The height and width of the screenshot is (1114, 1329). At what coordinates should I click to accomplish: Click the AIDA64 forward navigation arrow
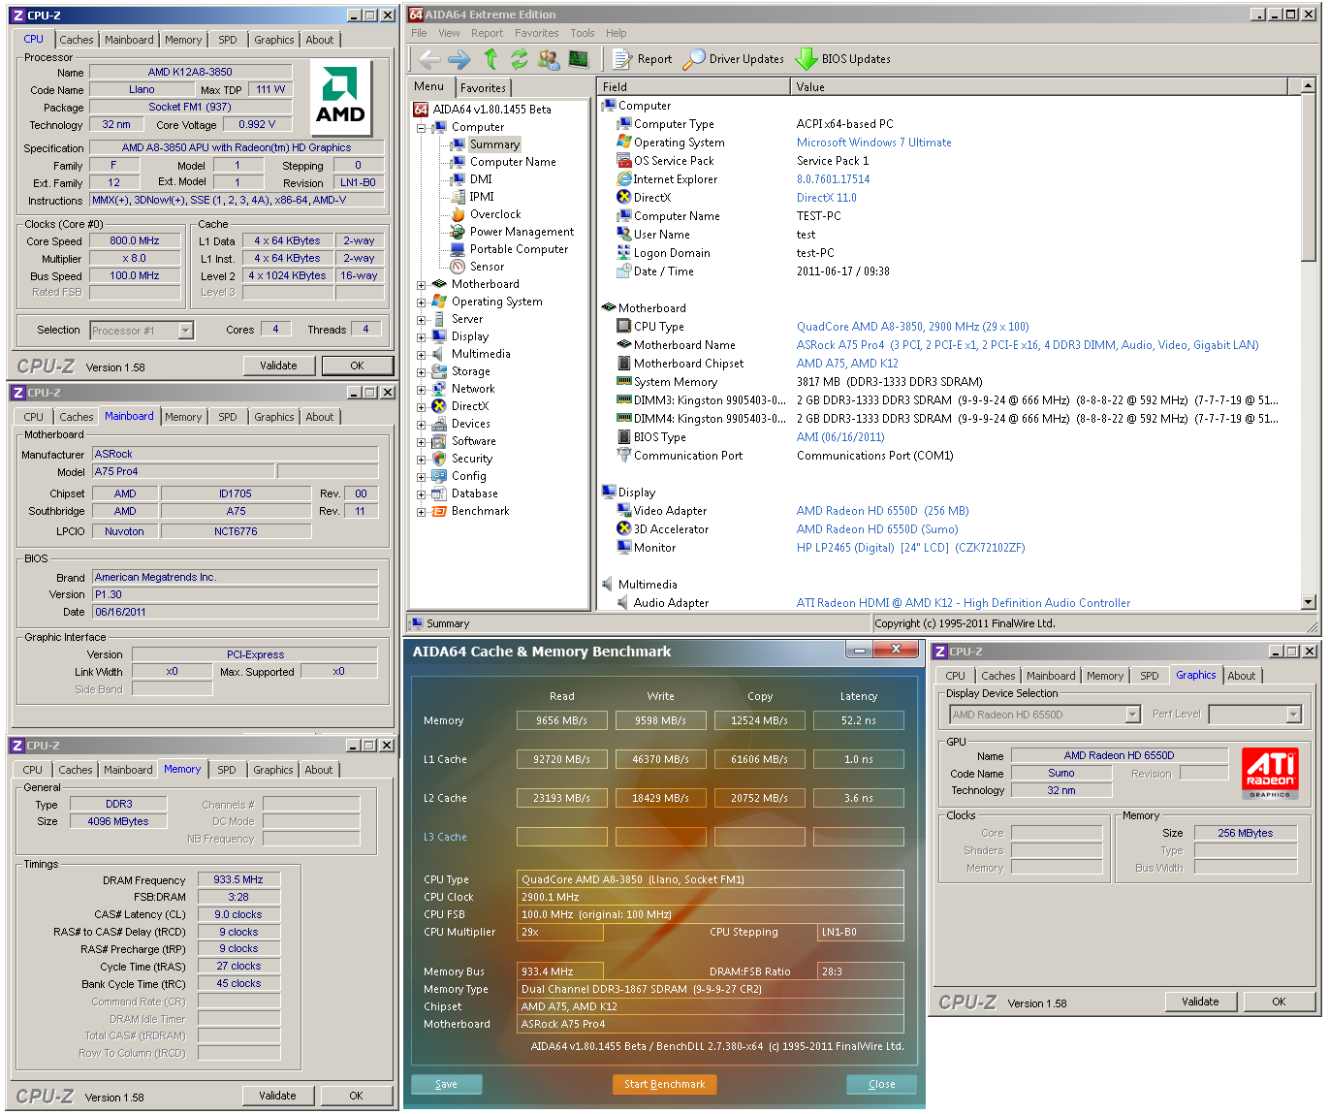[x=459, y=59]
